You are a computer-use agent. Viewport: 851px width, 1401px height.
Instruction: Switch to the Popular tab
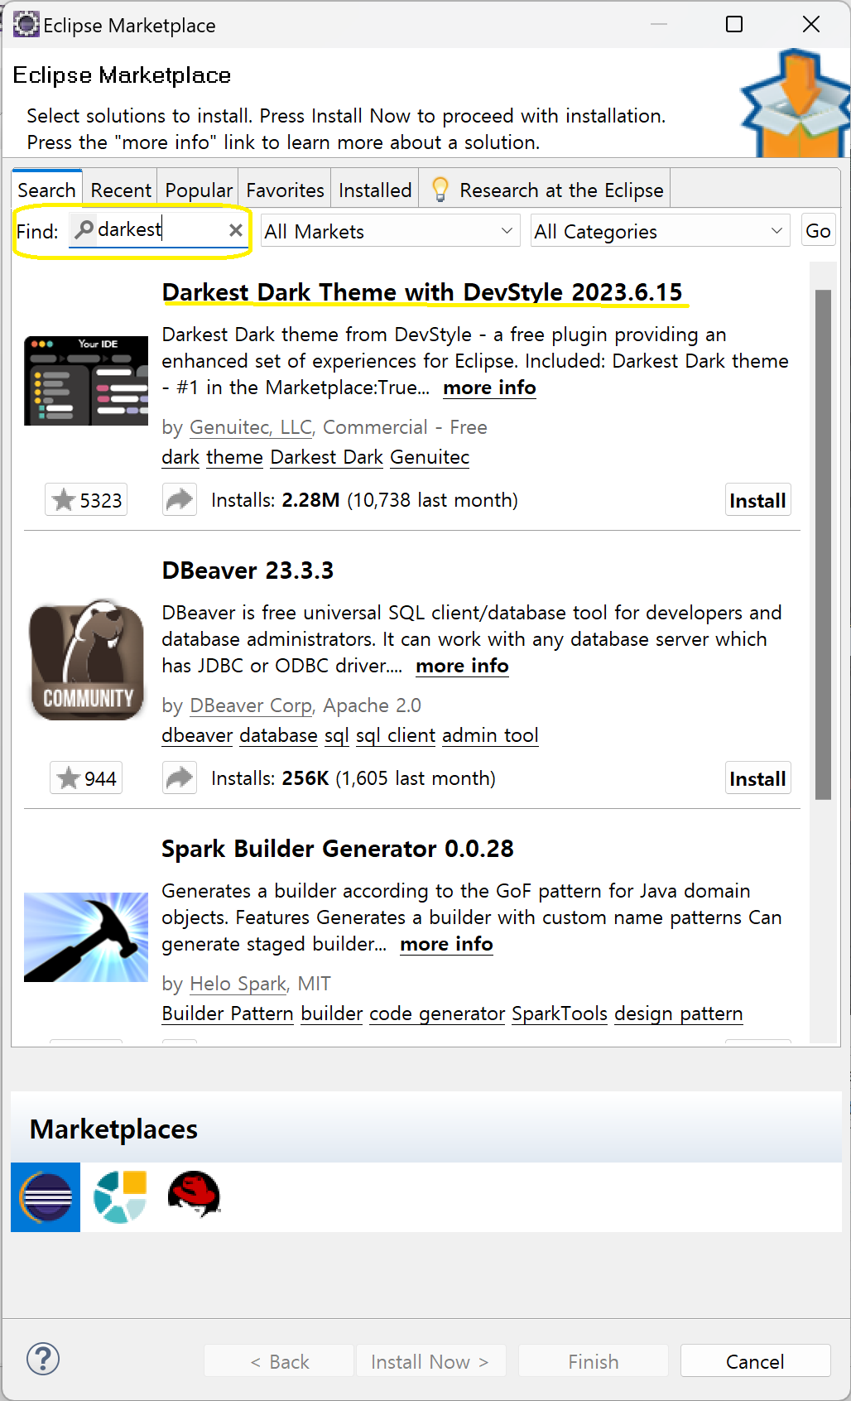199,190
